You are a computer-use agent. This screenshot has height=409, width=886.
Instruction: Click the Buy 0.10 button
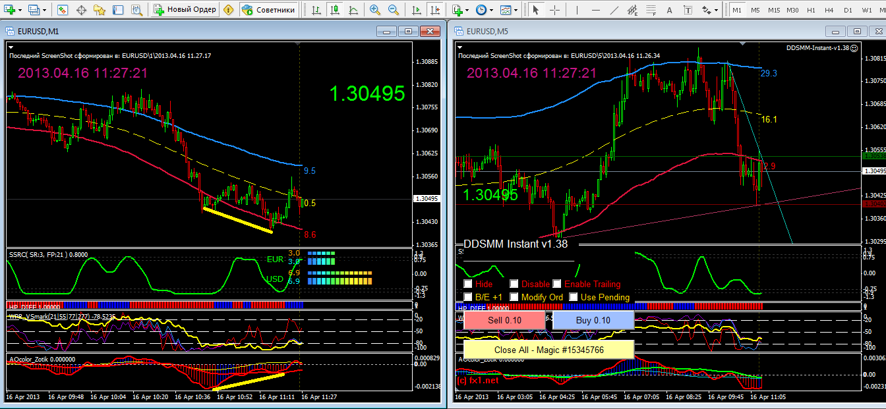(593, 320)
